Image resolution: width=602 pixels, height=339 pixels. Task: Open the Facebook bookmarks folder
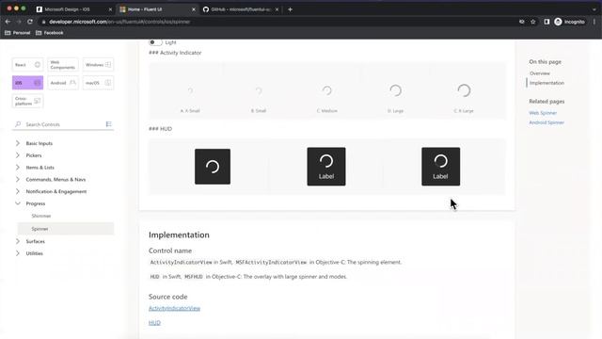click(50, 33)
